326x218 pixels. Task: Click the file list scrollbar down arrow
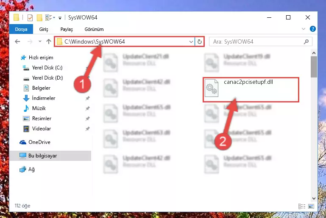(x=314, y=199)
